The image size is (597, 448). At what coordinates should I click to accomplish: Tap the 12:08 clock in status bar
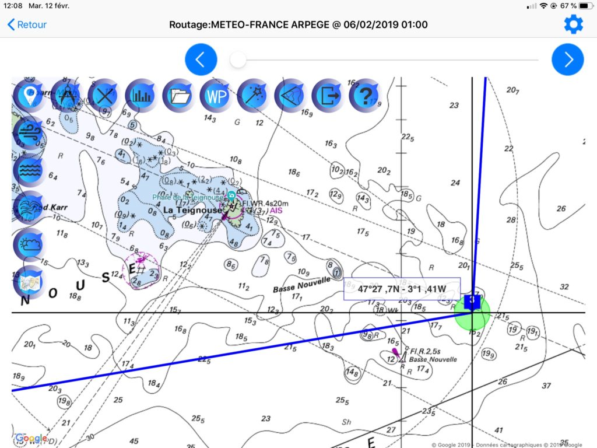pyautogui.click(x=13, y=6)
